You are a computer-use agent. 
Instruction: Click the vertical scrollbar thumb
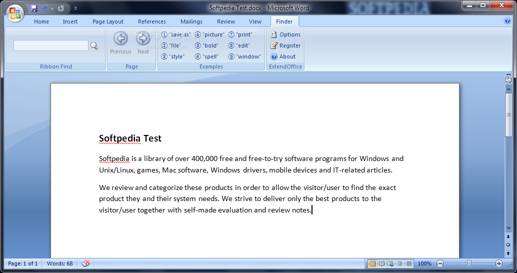click(x=508, y=114)
